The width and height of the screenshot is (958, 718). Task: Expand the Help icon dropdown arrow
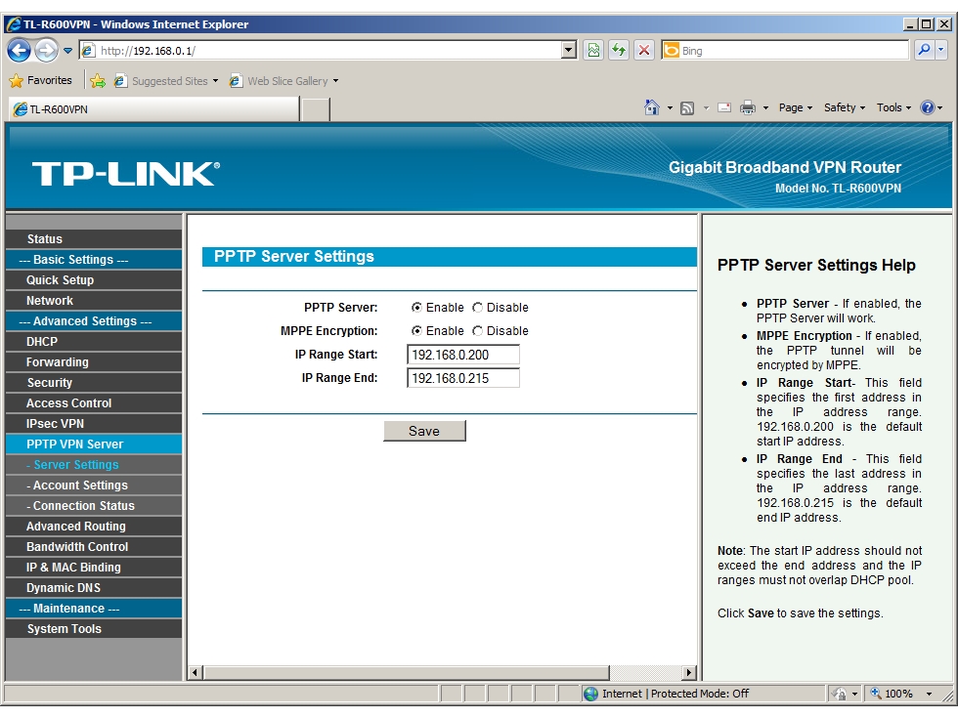tap(940, 108)
